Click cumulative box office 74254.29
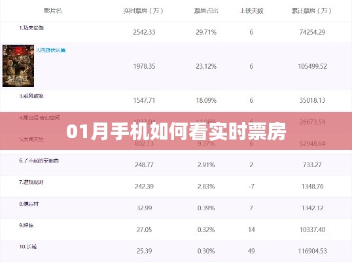Image resolution: width=352 pixels, height=262 pixels. point(312,32)
